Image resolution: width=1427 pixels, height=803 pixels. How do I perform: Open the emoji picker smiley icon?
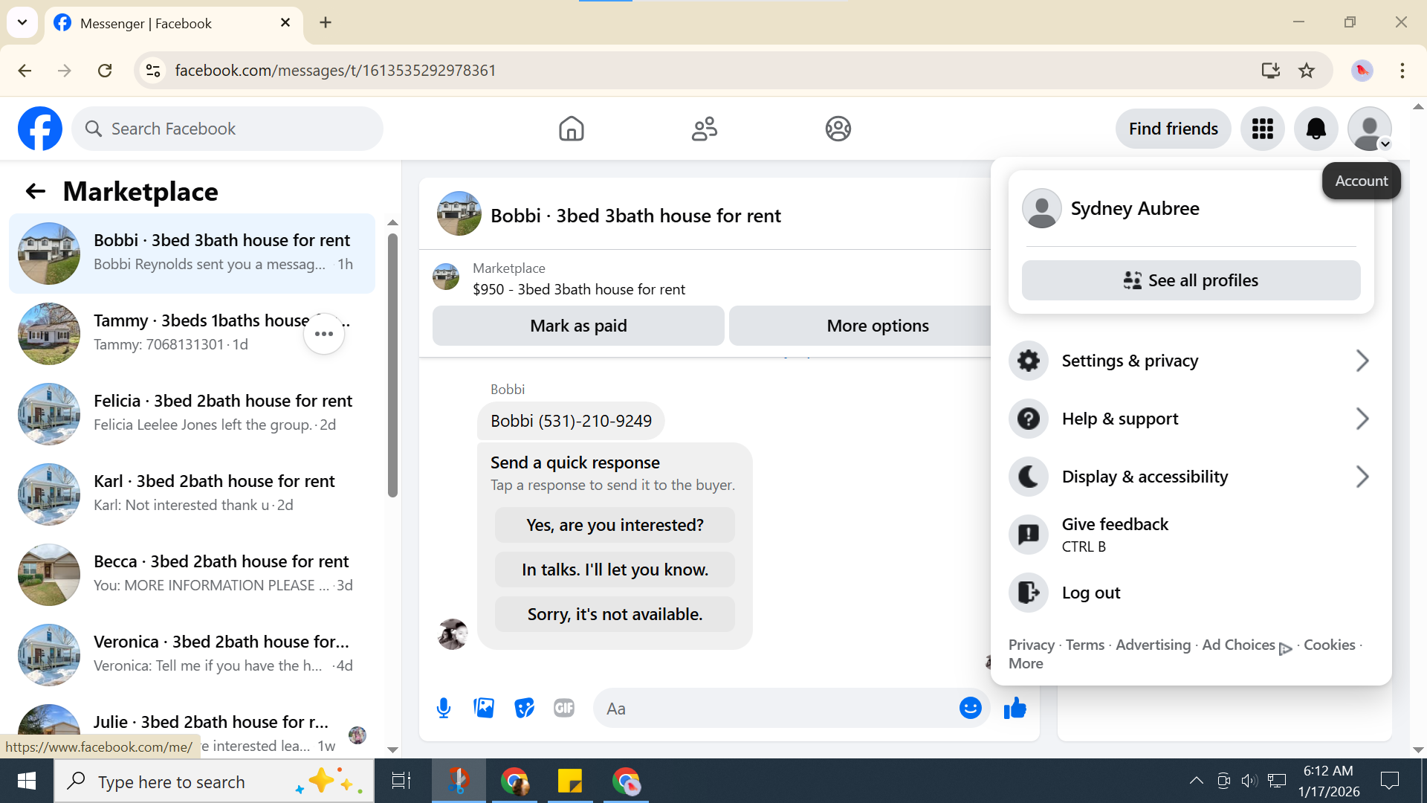click(x=970, y=708)
